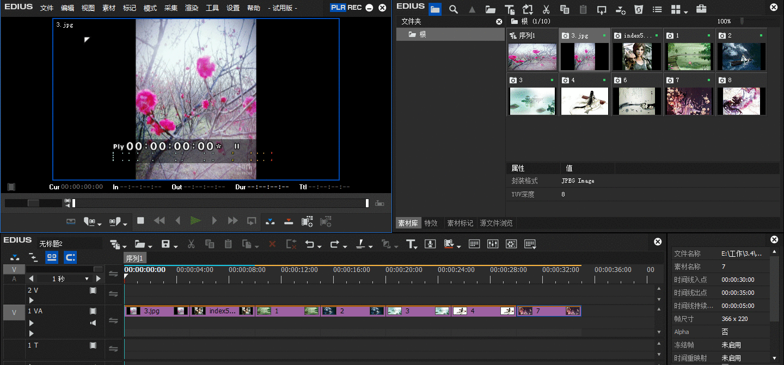Mute the 1 VA track speaker
Viewport: 784px width, 365px height.
(93, 323)
